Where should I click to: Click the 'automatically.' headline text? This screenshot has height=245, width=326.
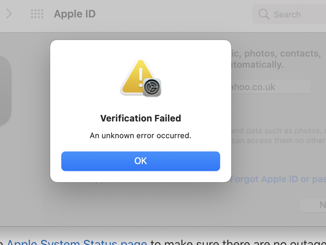pyautogui.click(x=257, y=65)
